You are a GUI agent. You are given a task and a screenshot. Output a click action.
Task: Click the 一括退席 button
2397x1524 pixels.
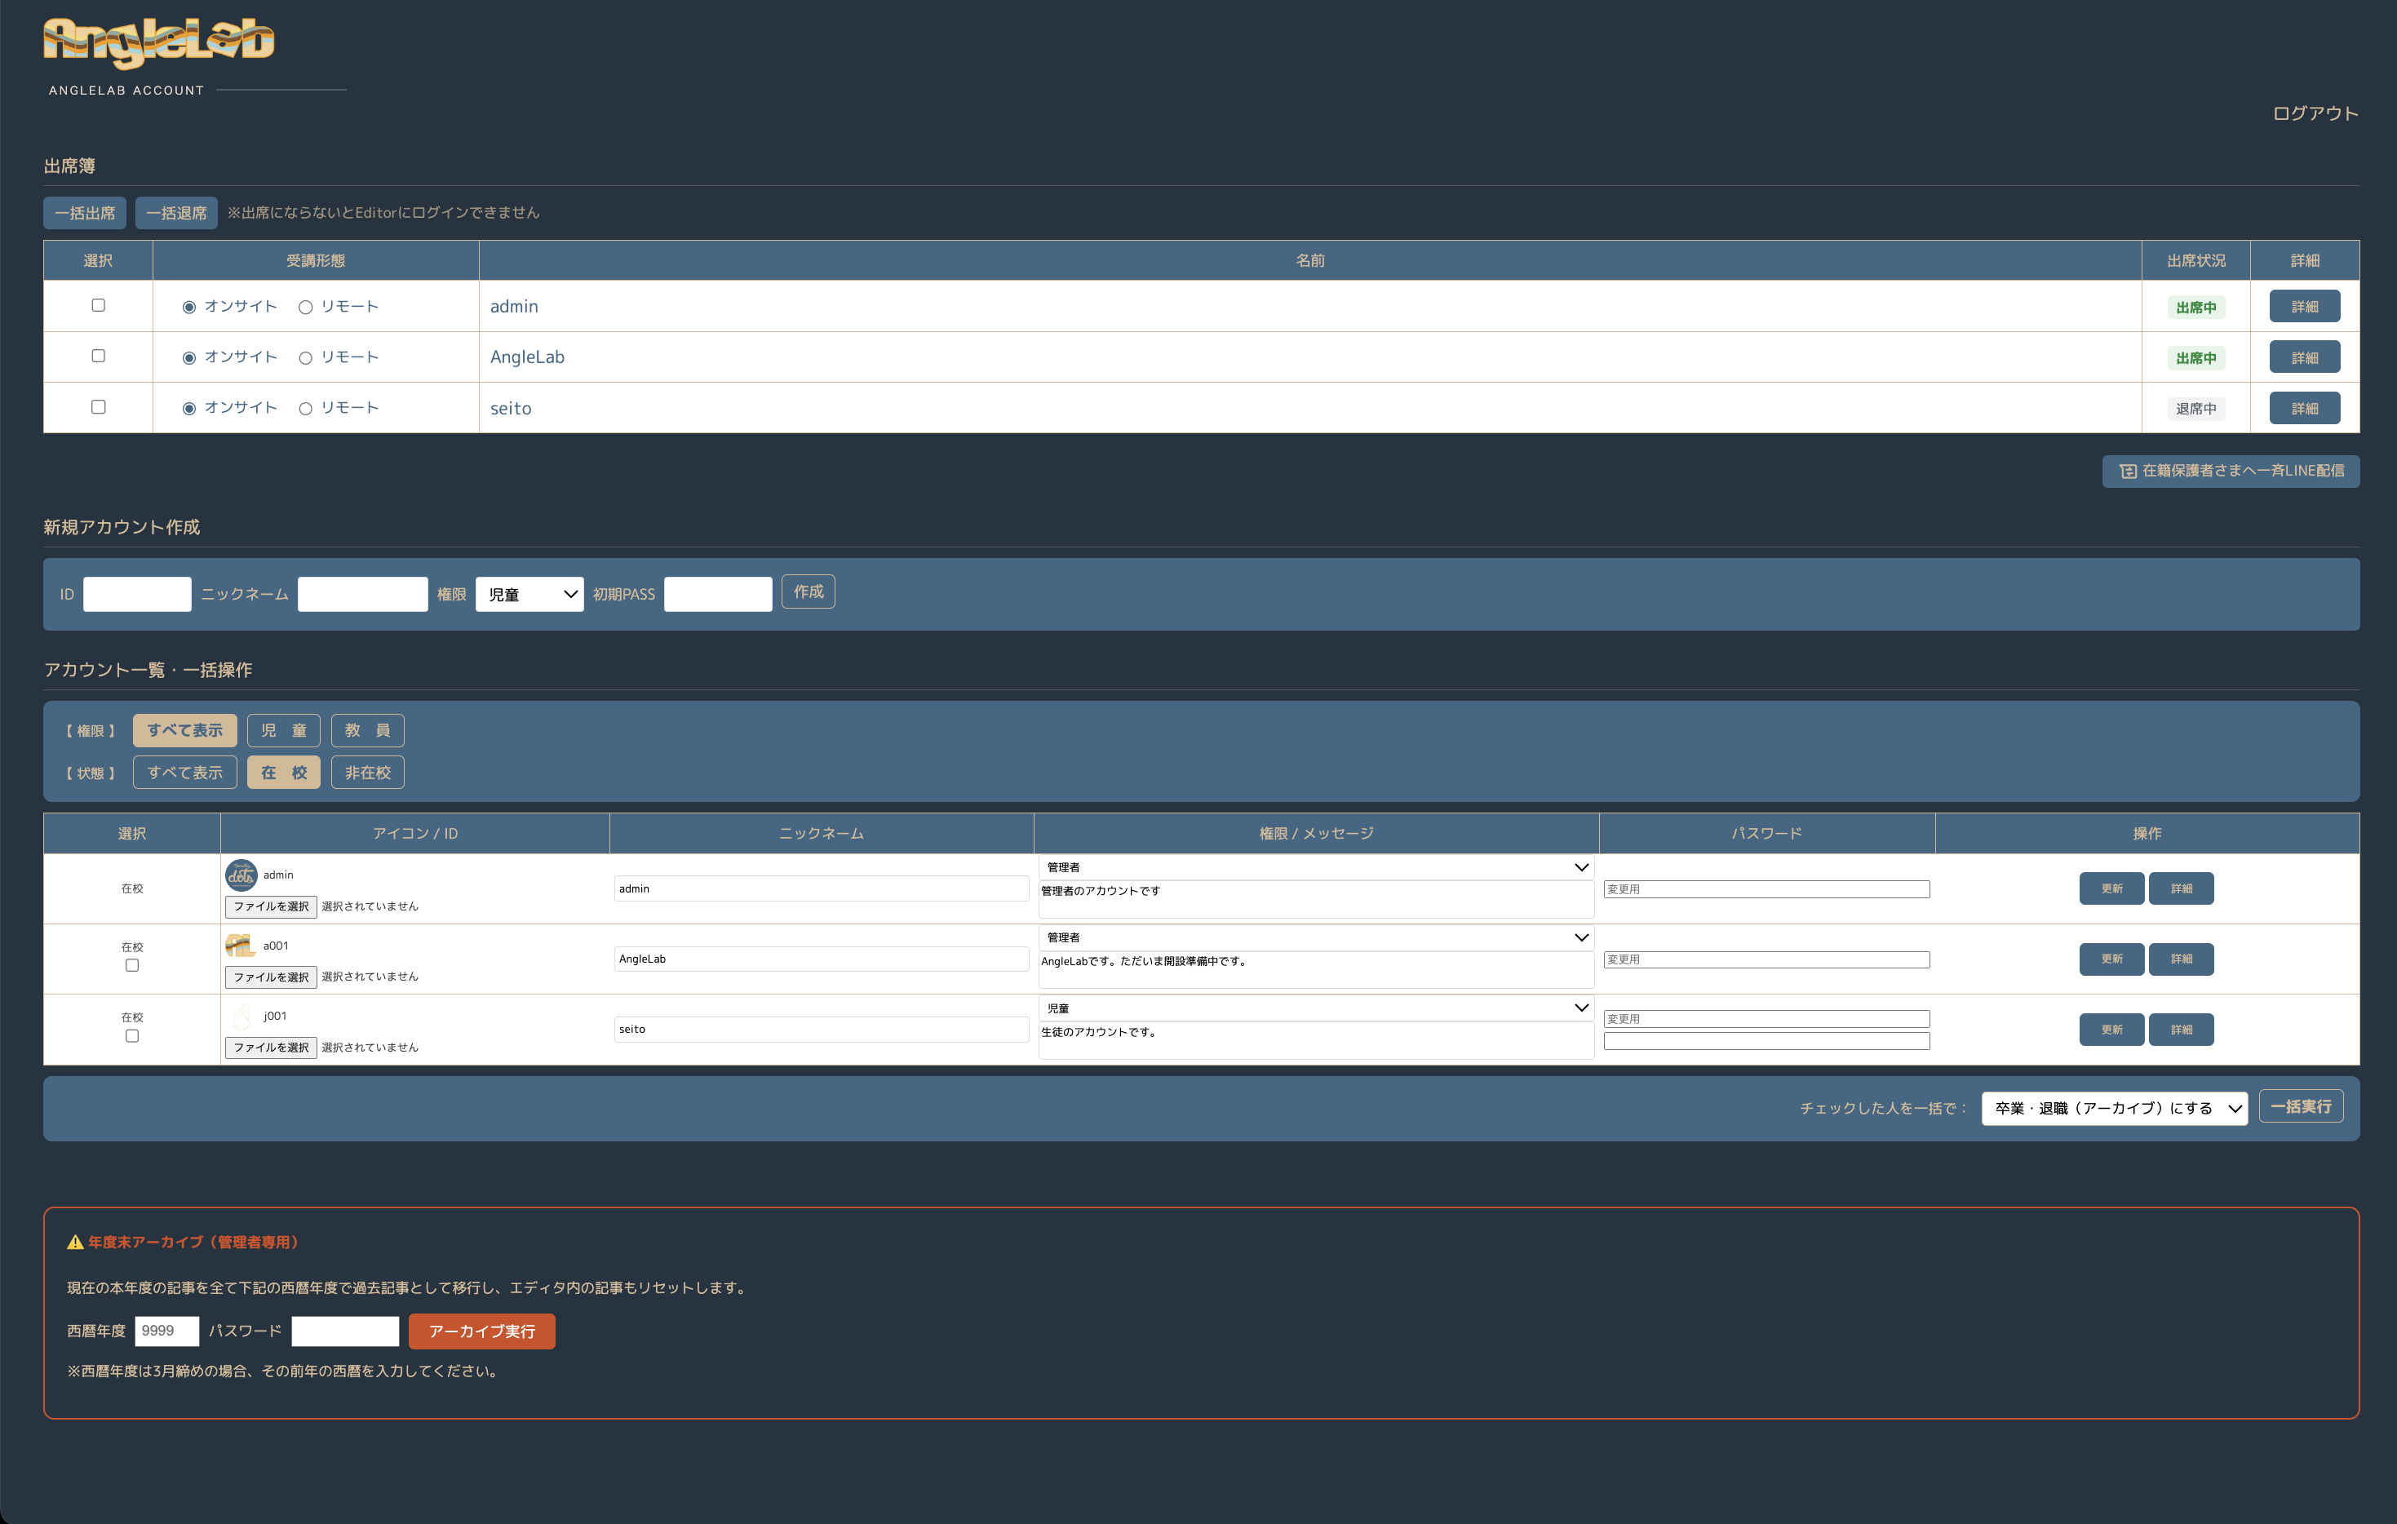[176, 213]
